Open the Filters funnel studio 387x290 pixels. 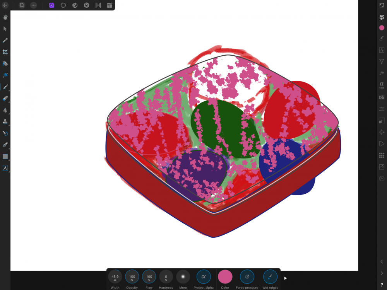tap(382, 61)
